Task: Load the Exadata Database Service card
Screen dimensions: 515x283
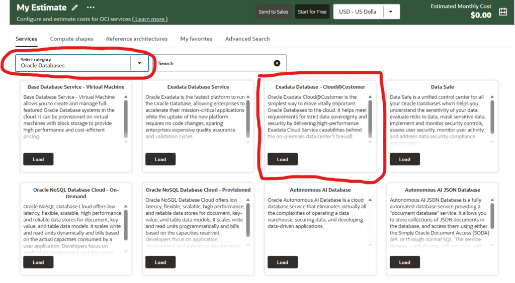Action: coord(160,159)
